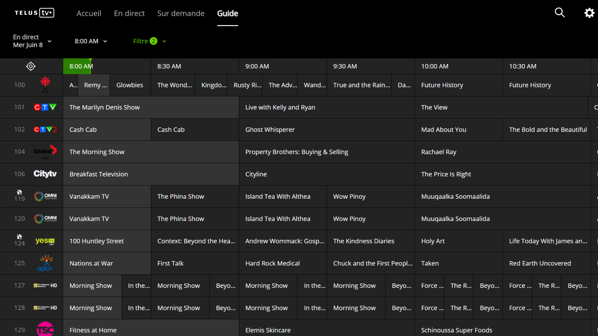Screen dimensions: 598x336
Task: Click the TELUS tv+ logo
Action: (x=35, y=13)
